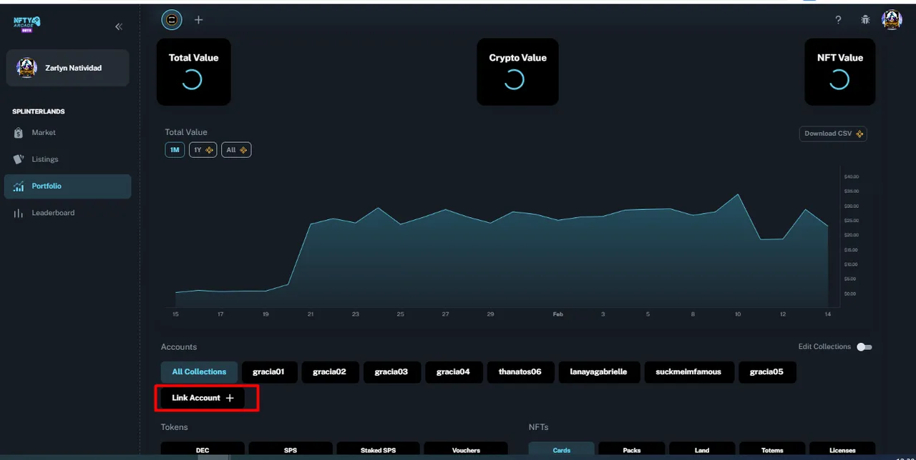The width and height of the screenshot is (916, 460).
Task: Click the Accounts section label
Action: [179, 347]
